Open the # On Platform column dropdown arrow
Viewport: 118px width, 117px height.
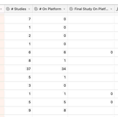click(x=64, y=9)
